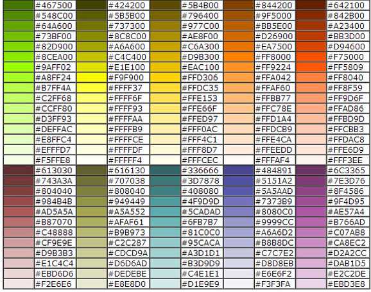371x292 pixels.
Task: Select the text #5A5AAD
Action: click(x=274, y=191)
